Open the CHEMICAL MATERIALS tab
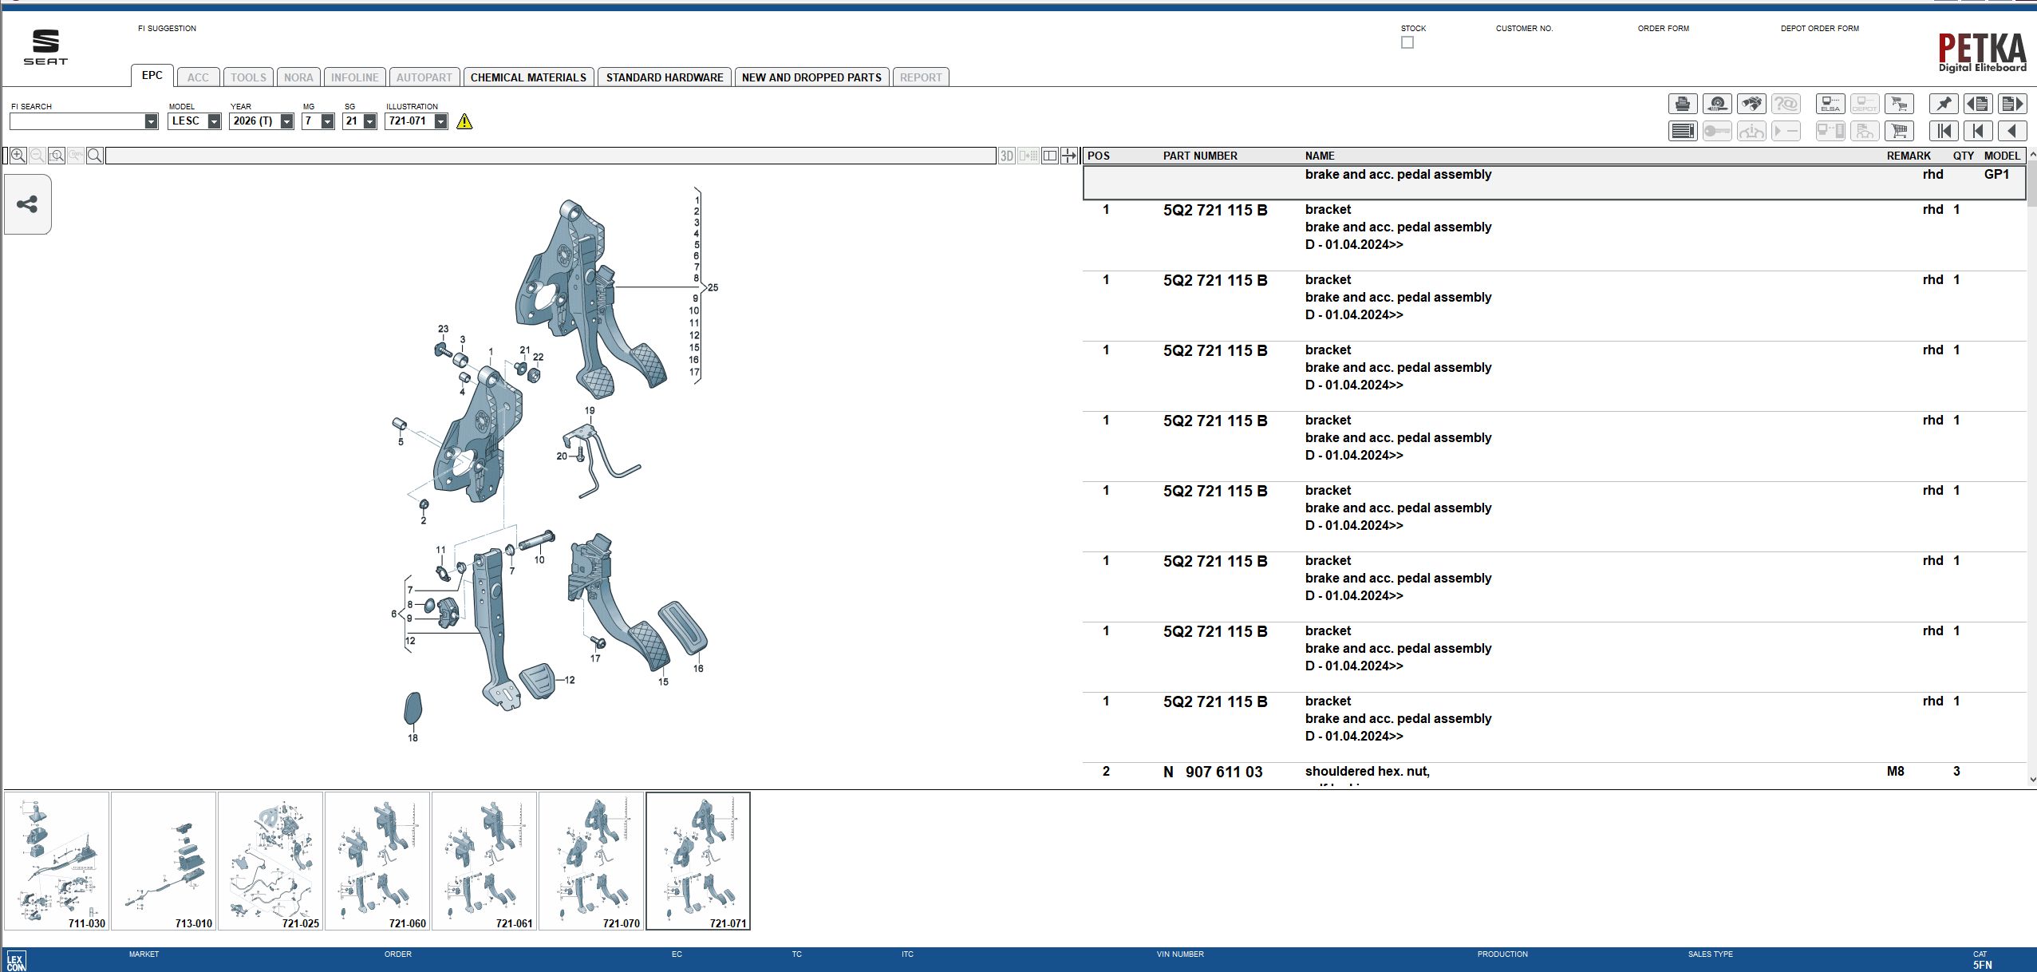Screen dimensions: 2037x972 click(x=528, y=77)
